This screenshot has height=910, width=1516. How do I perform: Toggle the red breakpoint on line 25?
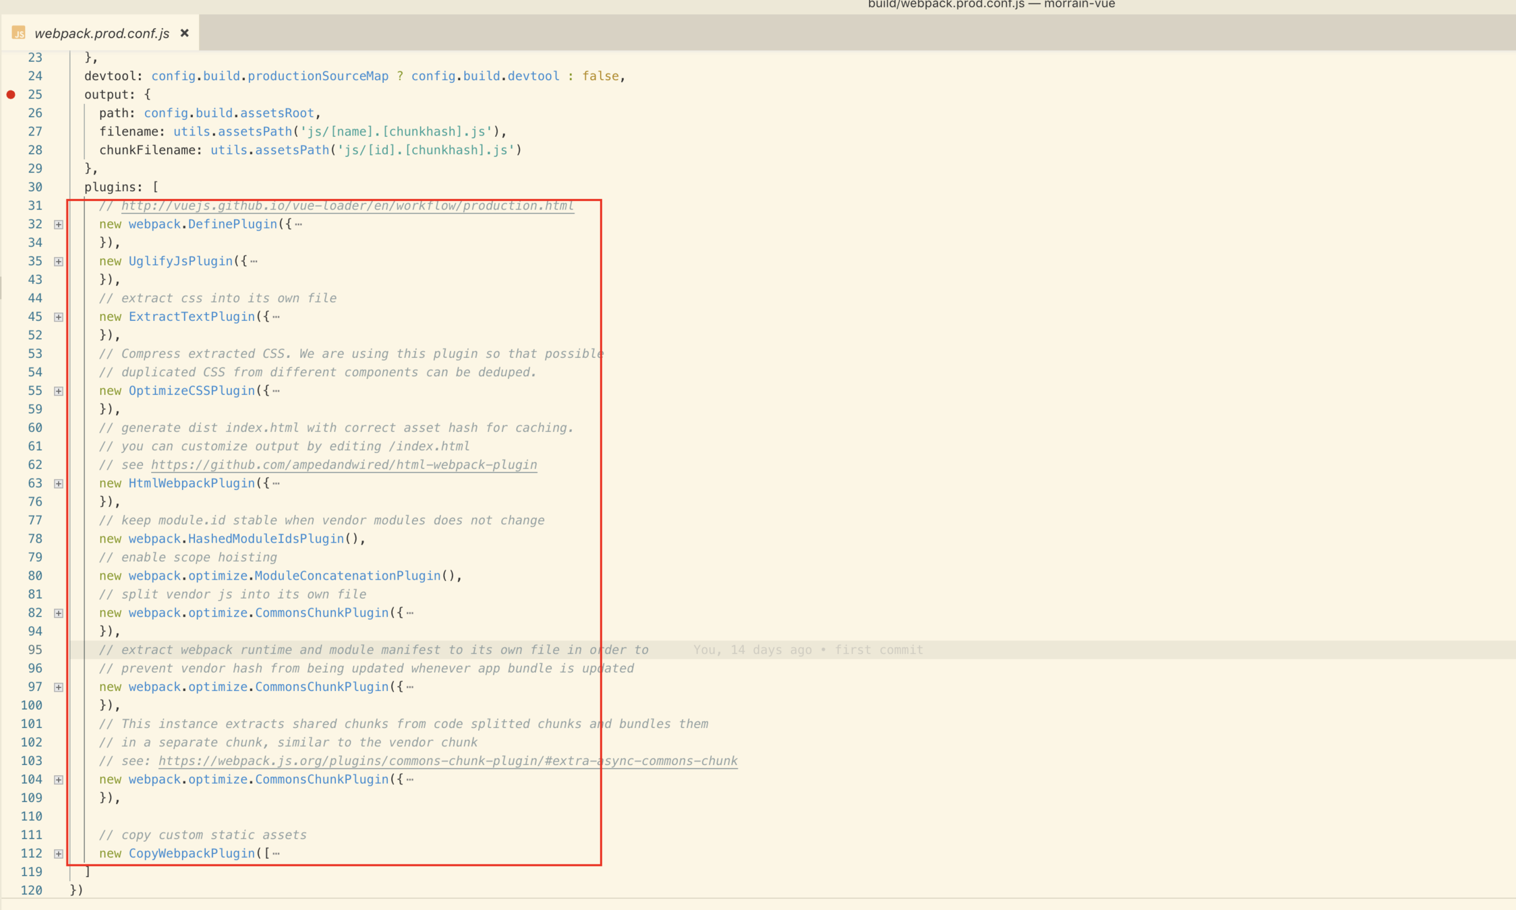coord(11,94)
